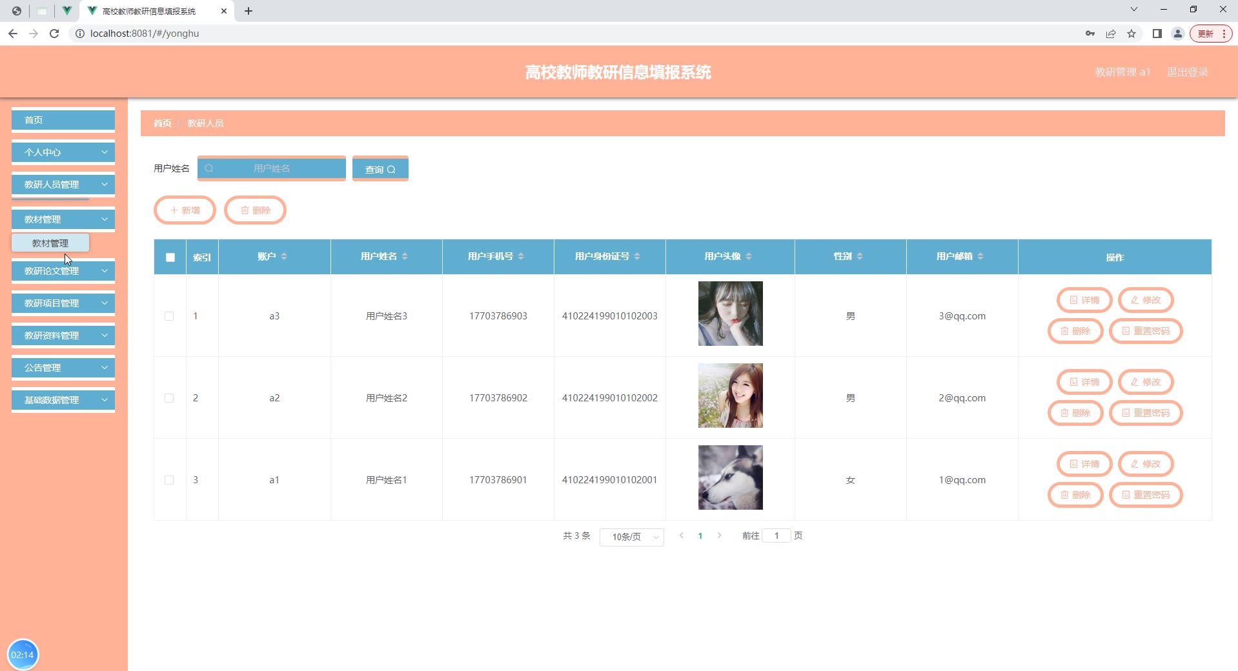1238x671 pixels.
Task: Check the row for account a2
Action: [x=169, y=398]
